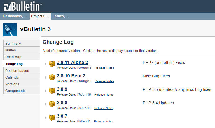Screen dimensions: 215x128
Task: Switch to the Calendar tab
Action: point(22,77)
